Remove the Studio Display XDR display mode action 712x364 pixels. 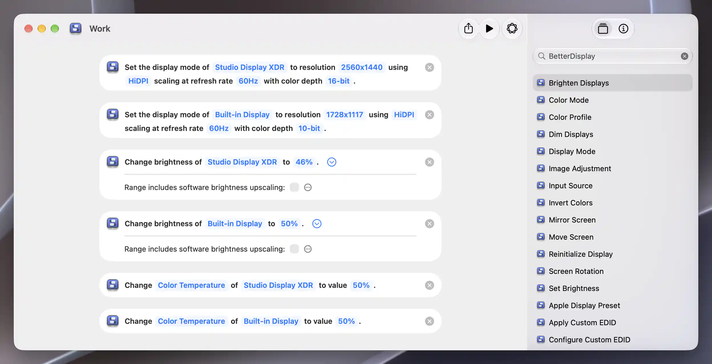click(429, 67)
